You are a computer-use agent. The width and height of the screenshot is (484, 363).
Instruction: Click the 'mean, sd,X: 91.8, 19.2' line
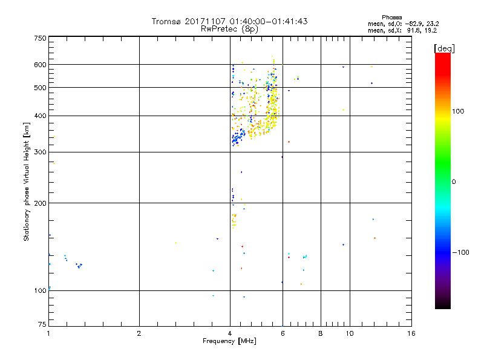[402, 30]
